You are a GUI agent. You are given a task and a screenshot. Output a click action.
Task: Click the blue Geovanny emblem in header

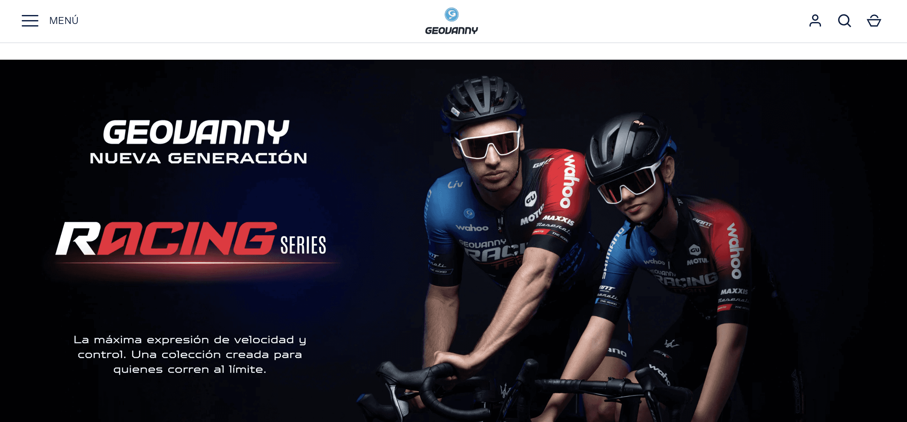tap(452, 14)
